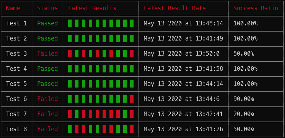
Task: Click the 20.00% success ratio cell
Action: pyautogui.click(x=244, y=114)
